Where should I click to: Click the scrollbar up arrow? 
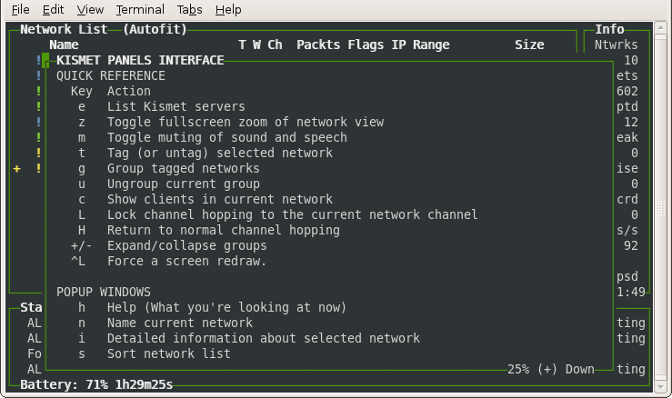[x=660, y=28]
